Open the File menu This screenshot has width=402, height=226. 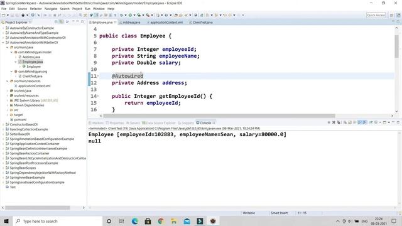click(x=4, y=9)
